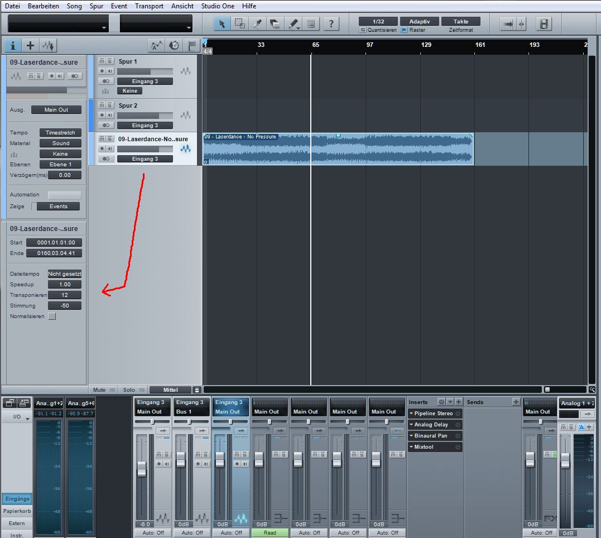Expand the Analog Delay insert
601x538 pixels.
pyautogui.click(x=411, y=424)
